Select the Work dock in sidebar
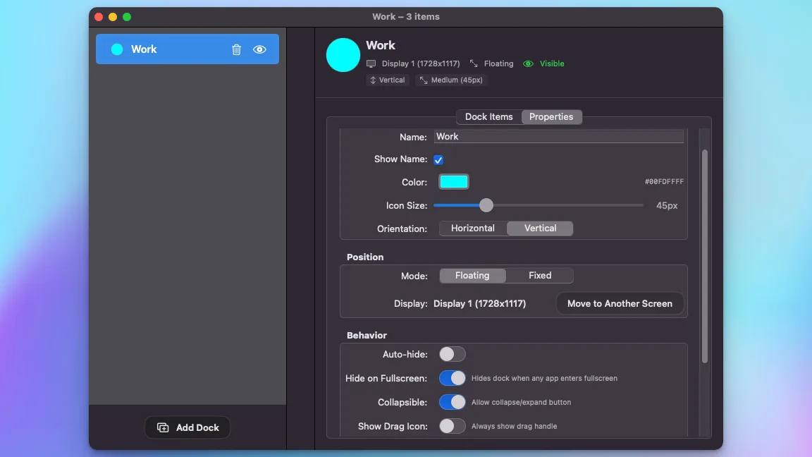812x457 pixels. 187,49
